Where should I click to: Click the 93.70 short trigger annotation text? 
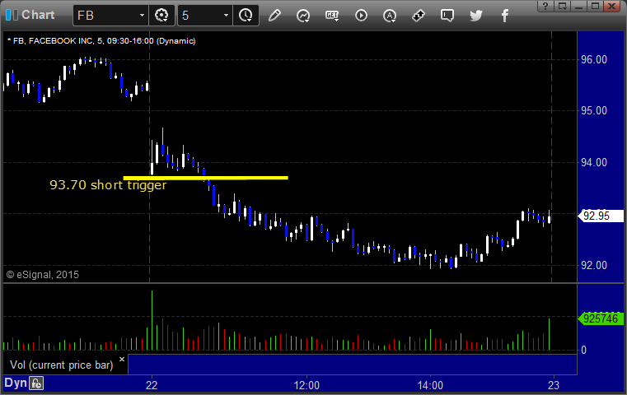coord(108,185)
